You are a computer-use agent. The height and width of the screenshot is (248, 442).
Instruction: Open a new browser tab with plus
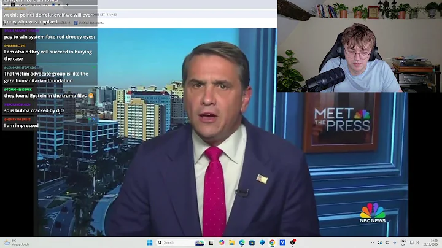coord(67,4)
